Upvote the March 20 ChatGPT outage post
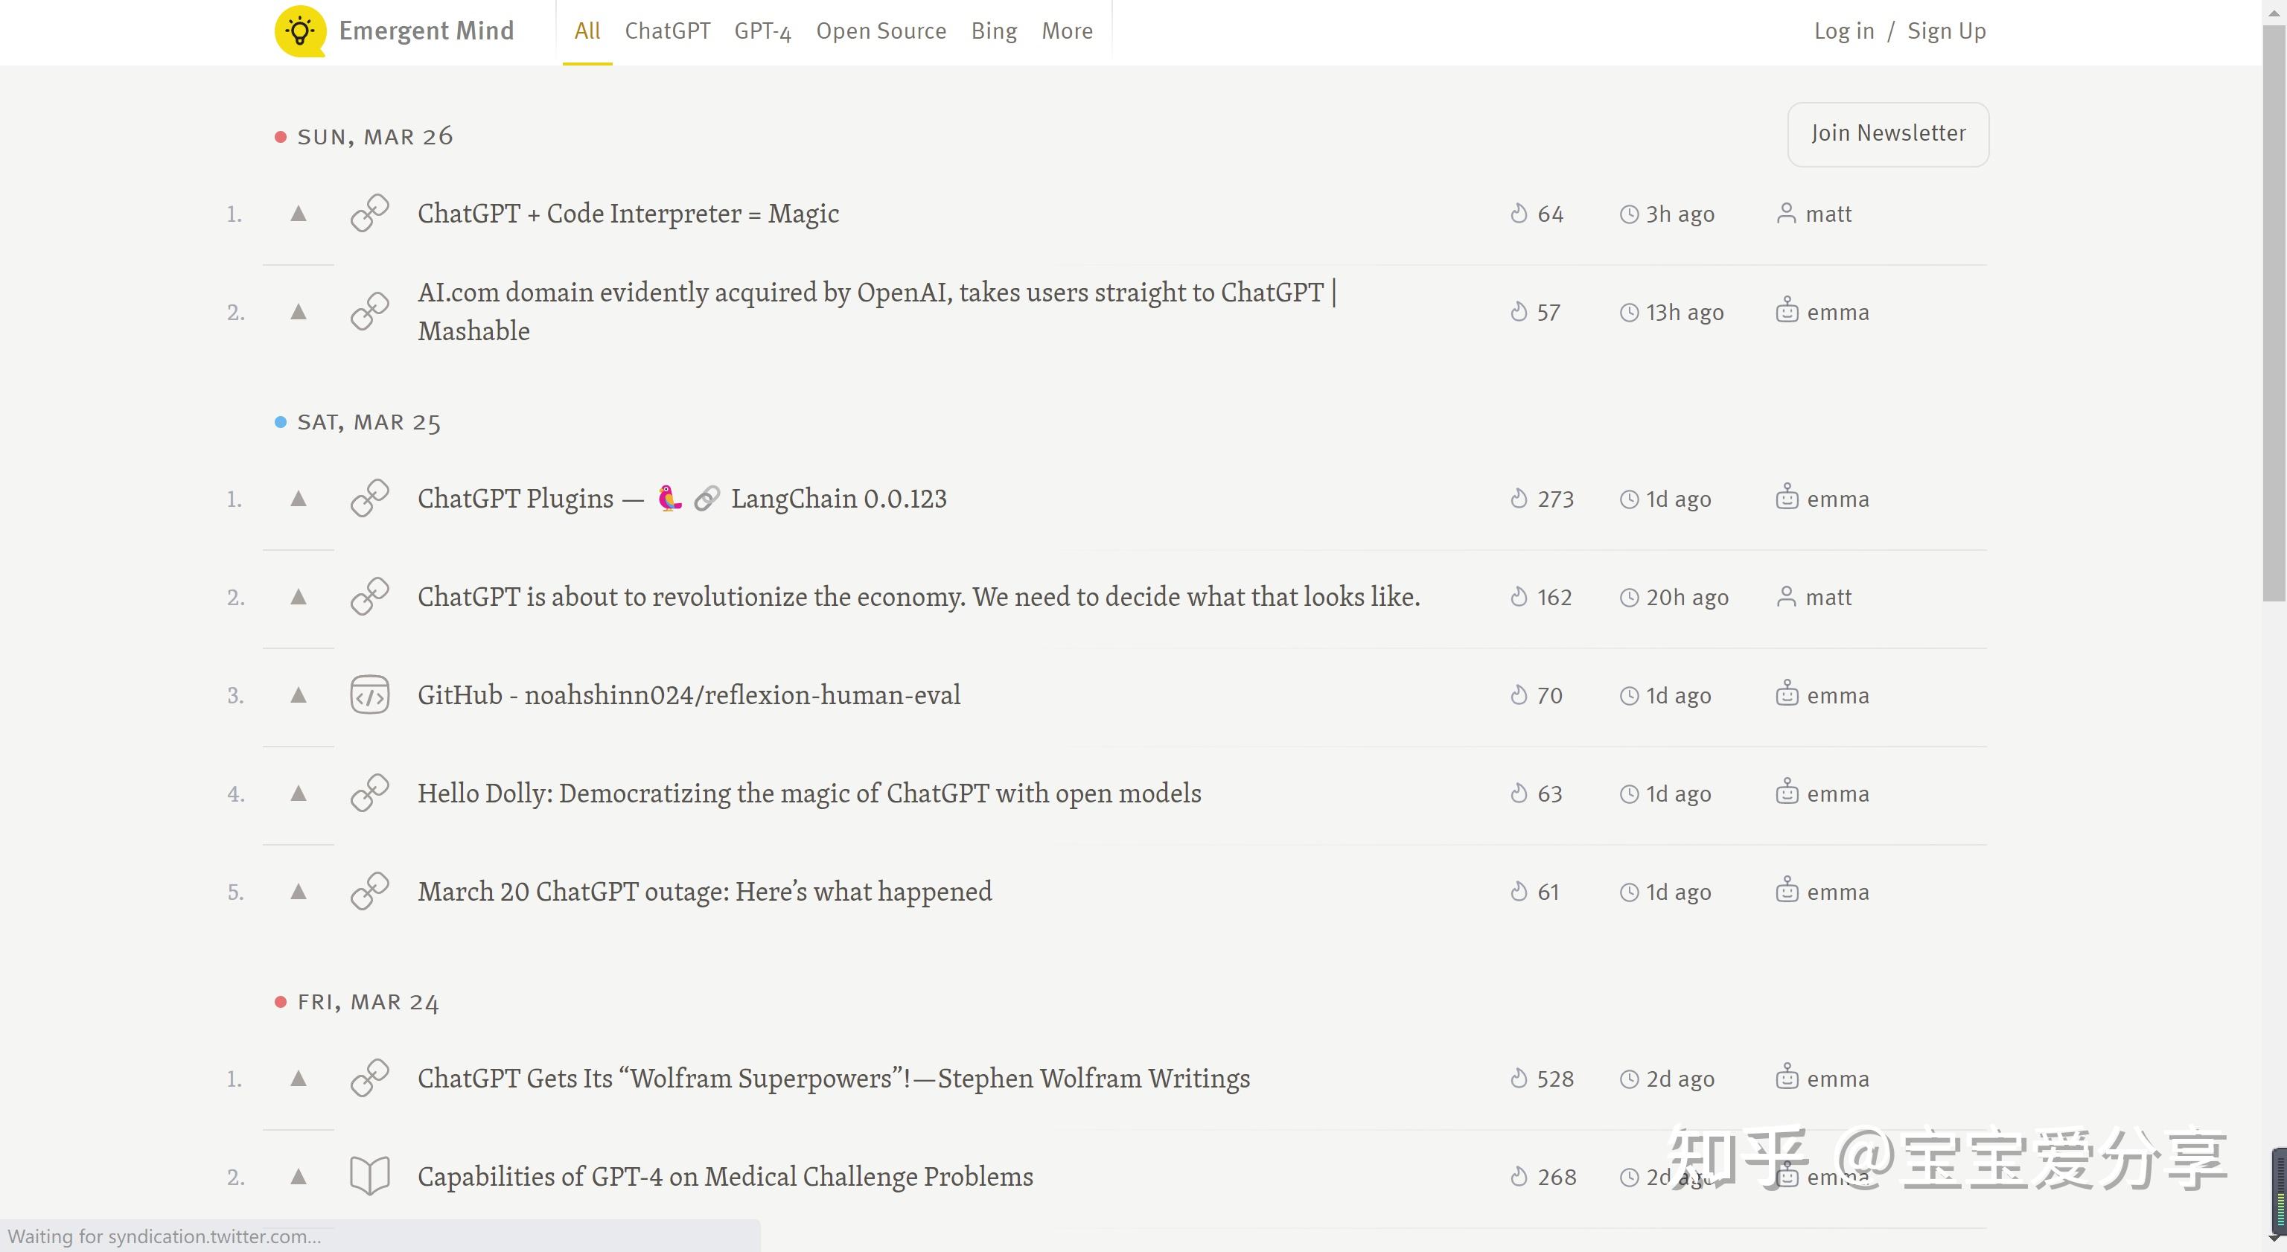Image resolution: width=2287 pixels, height=1252 pixels. (x=299, y=892)
